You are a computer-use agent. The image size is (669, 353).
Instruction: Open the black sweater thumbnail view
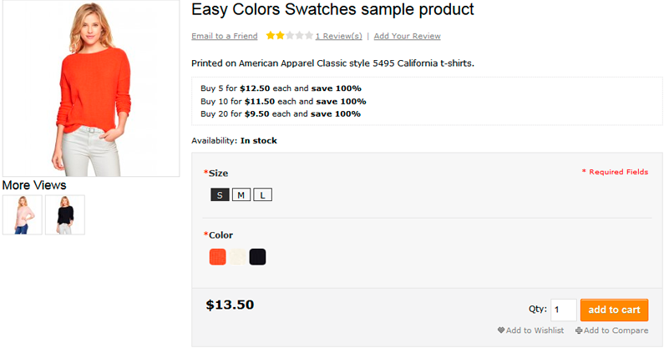point(65,214)
